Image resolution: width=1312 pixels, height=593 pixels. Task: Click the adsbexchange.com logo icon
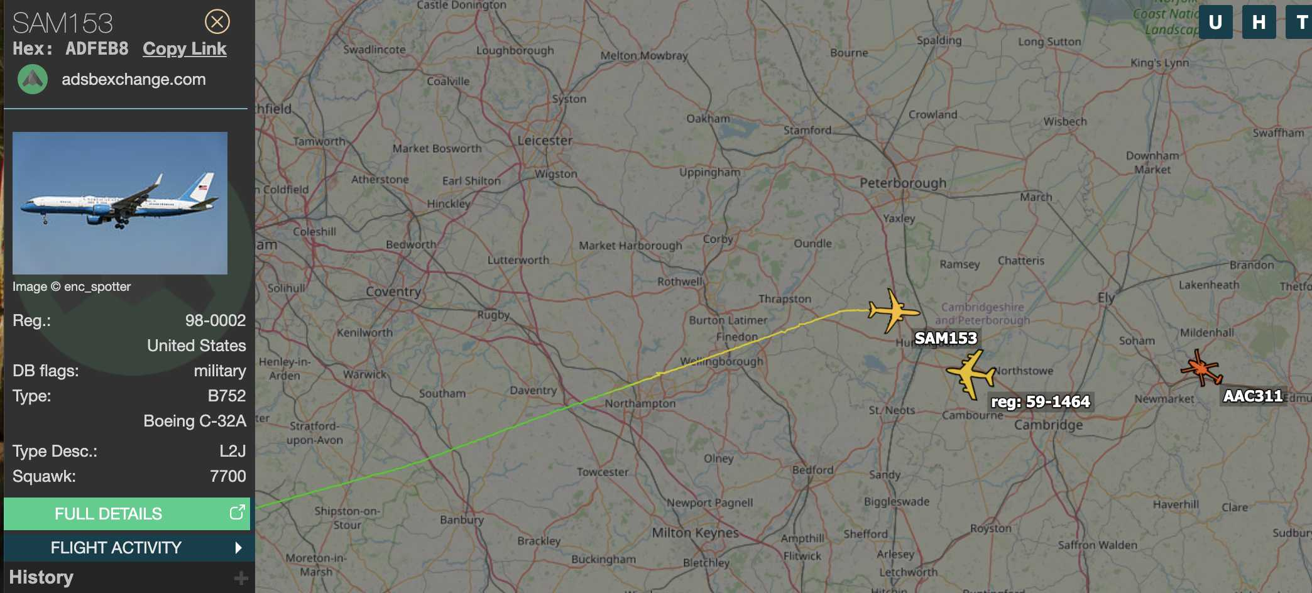click(33, 79)
